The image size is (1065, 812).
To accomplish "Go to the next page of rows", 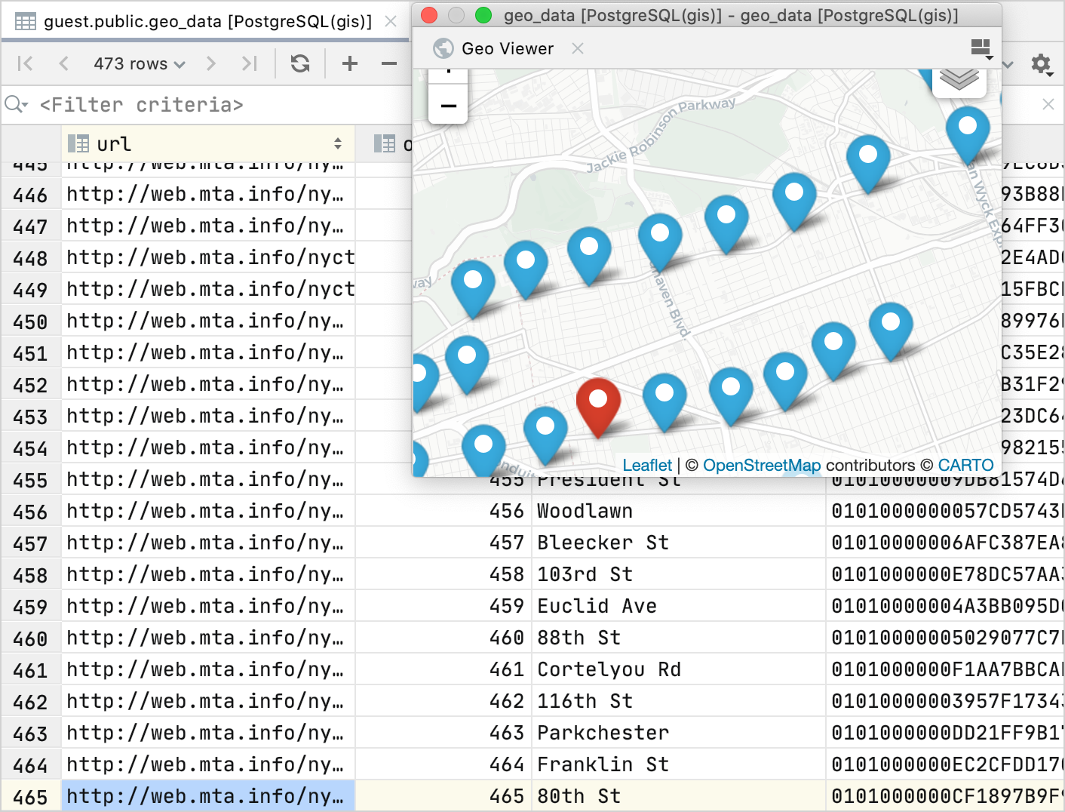I will pyautogui.click(x=211, y=63).
